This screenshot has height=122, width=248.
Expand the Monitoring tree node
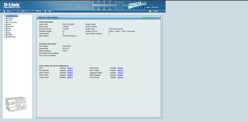coord(4,37)
